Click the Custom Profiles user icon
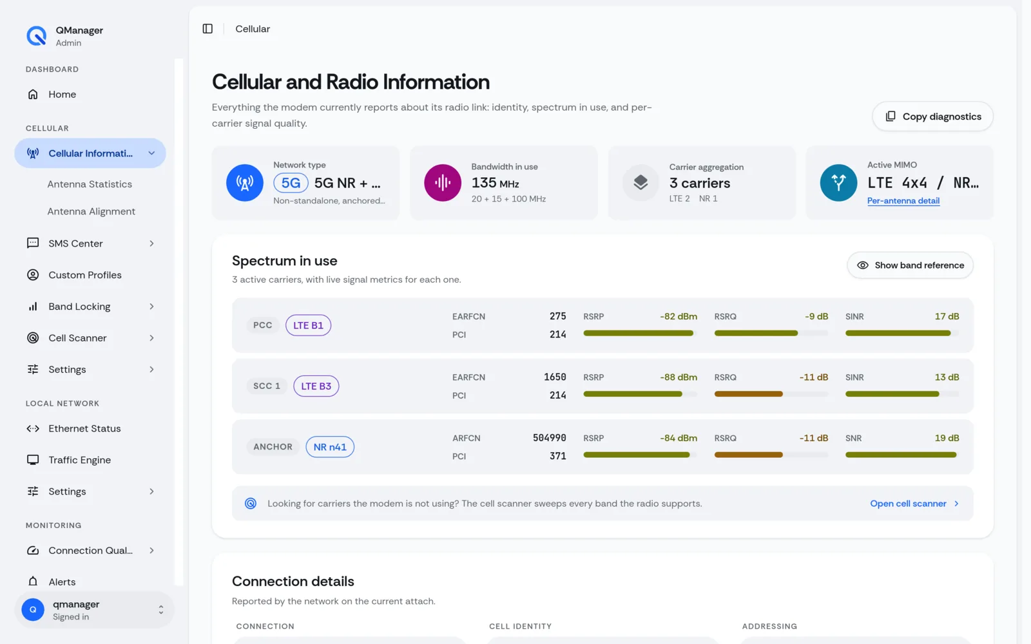The height and width of the screenshot is (644, 1031). [33, 275]
